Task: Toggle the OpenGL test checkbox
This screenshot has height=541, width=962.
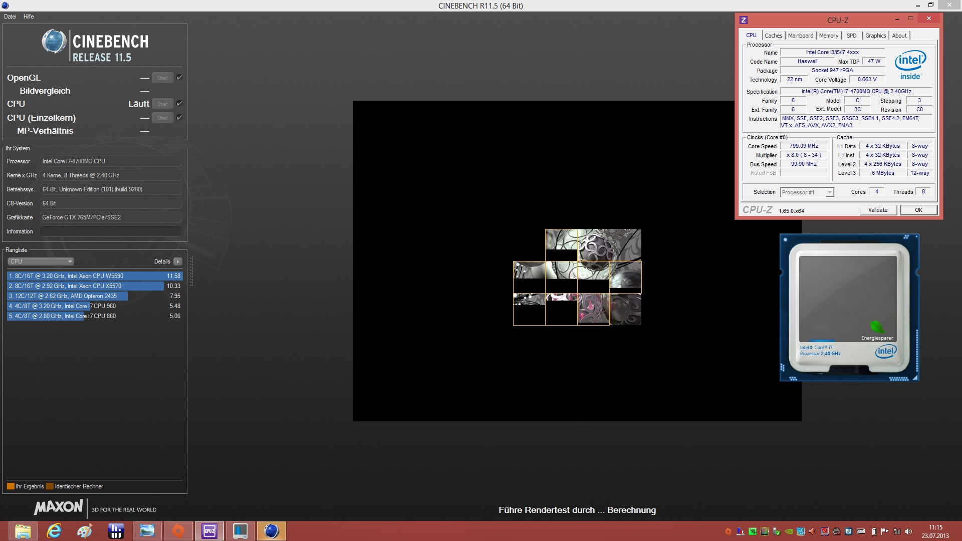Action: pyautogui.click(x=179, y=78)
